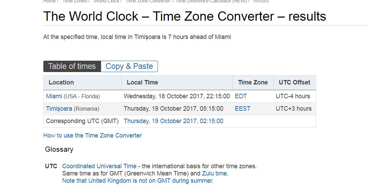Screen dimensions: 368x191
Task: Open the EEST time zone link
Action: pyautogui.click(x=242, y=109)
